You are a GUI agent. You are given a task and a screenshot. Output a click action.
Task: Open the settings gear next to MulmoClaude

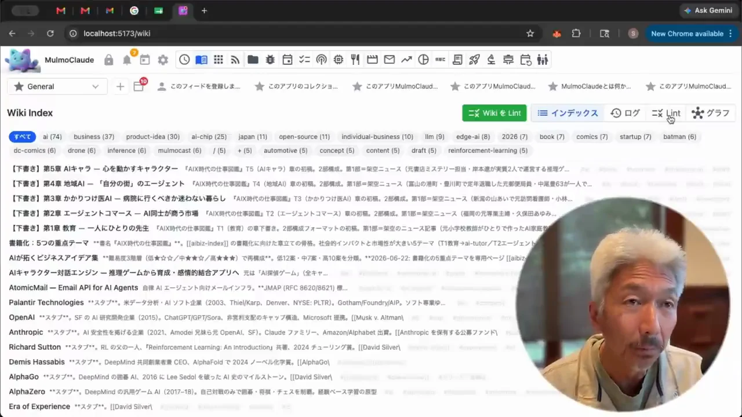(x=163, y=60)
